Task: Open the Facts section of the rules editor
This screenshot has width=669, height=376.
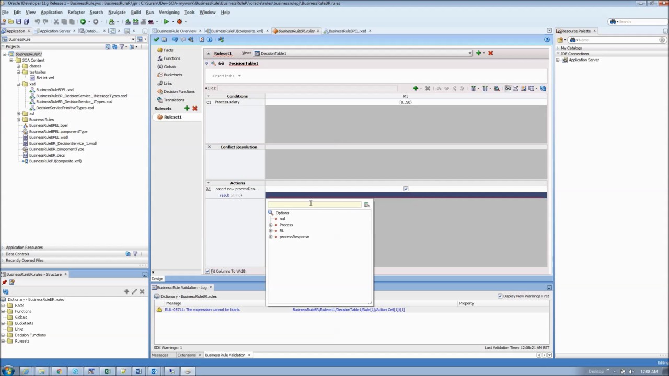Action: pos(168,50)
